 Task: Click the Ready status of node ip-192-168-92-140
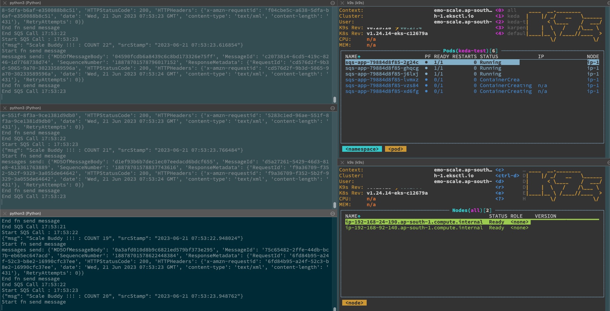(x=496, y=228)
